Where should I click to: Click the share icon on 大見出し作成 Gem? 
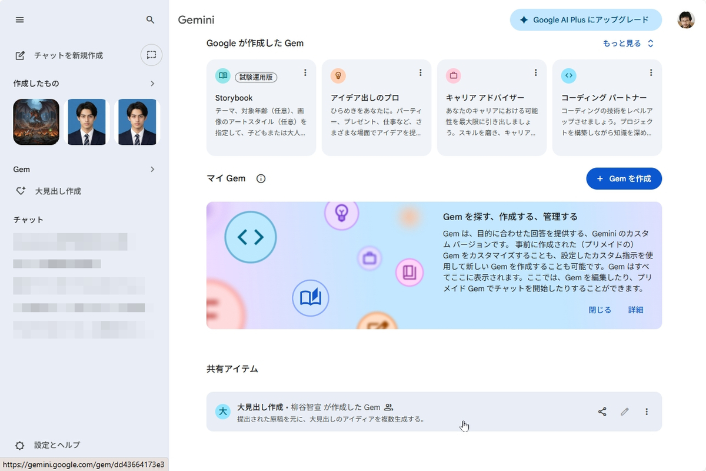tap(602, 412)
